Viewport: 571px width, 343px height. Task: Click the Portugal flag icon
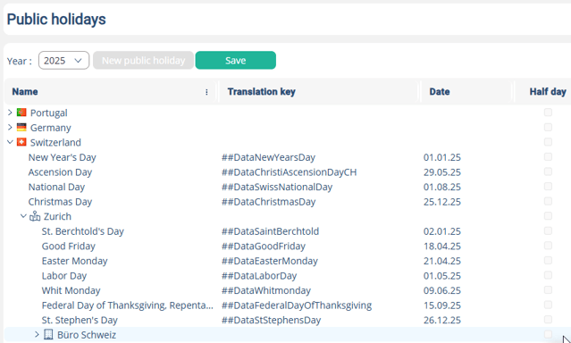pos(21,113)
